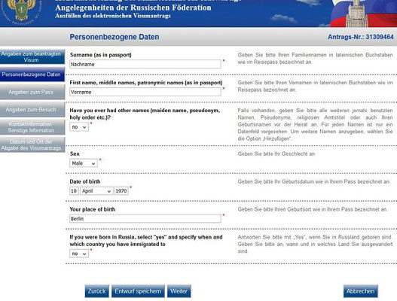Open 'Datum und Ort der Abgabe des Visumantrags'
Image resolution: width=397 pixels, height=301 pixels.
click(x=32, y=145)
